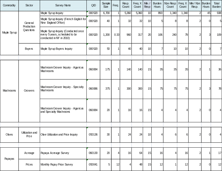Image resolution: width=222 pixels, height=171 pixels.
Task: Select the Total Burden column header
Action: (x=216, y=5)
